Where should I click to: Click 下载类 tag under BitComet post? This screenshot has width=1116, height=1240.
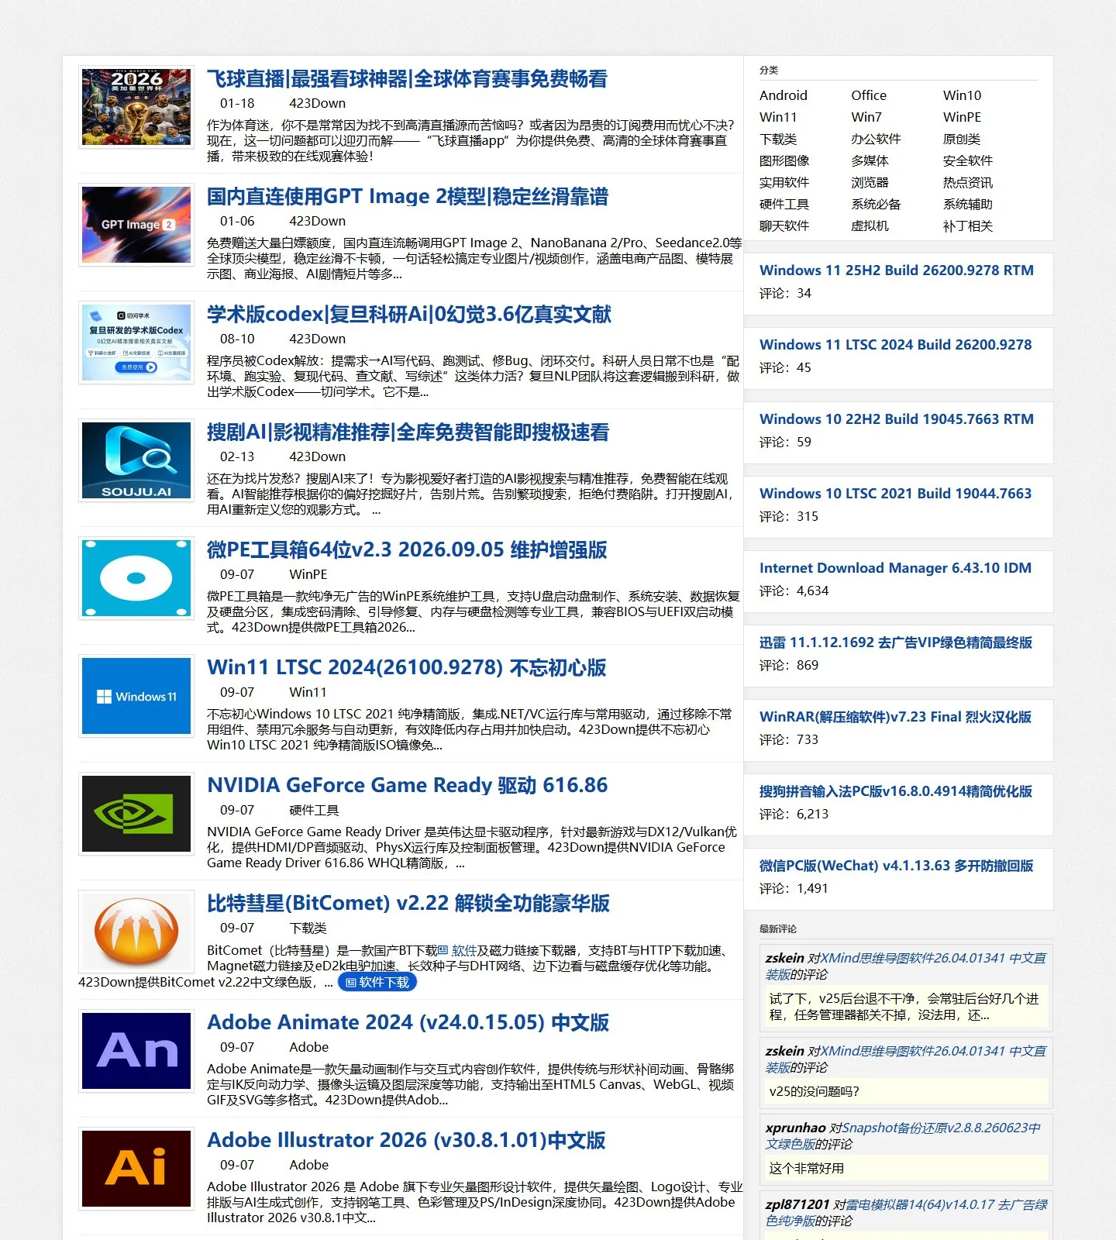tap(308, 928)
